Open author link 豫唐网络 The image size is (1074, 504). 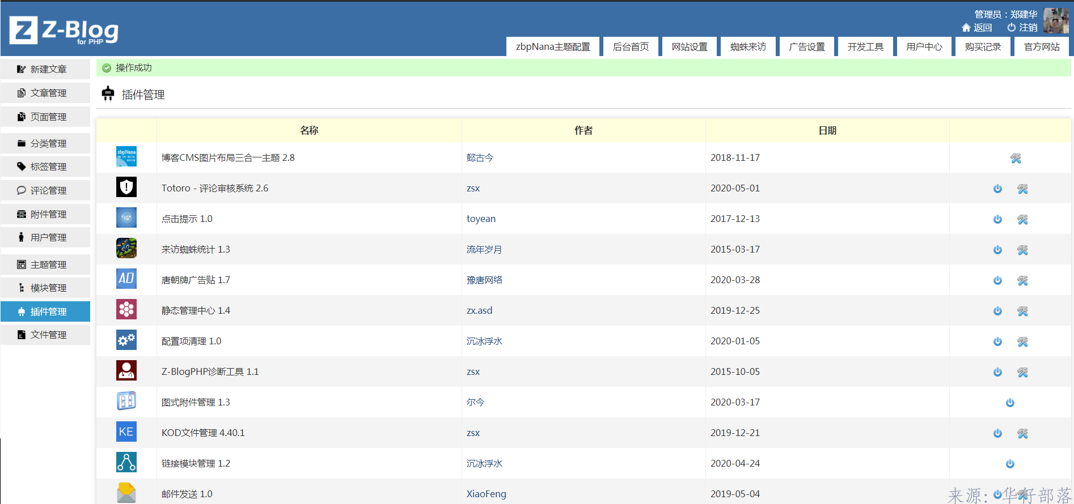pyautogui.click(x=484, y=280)
